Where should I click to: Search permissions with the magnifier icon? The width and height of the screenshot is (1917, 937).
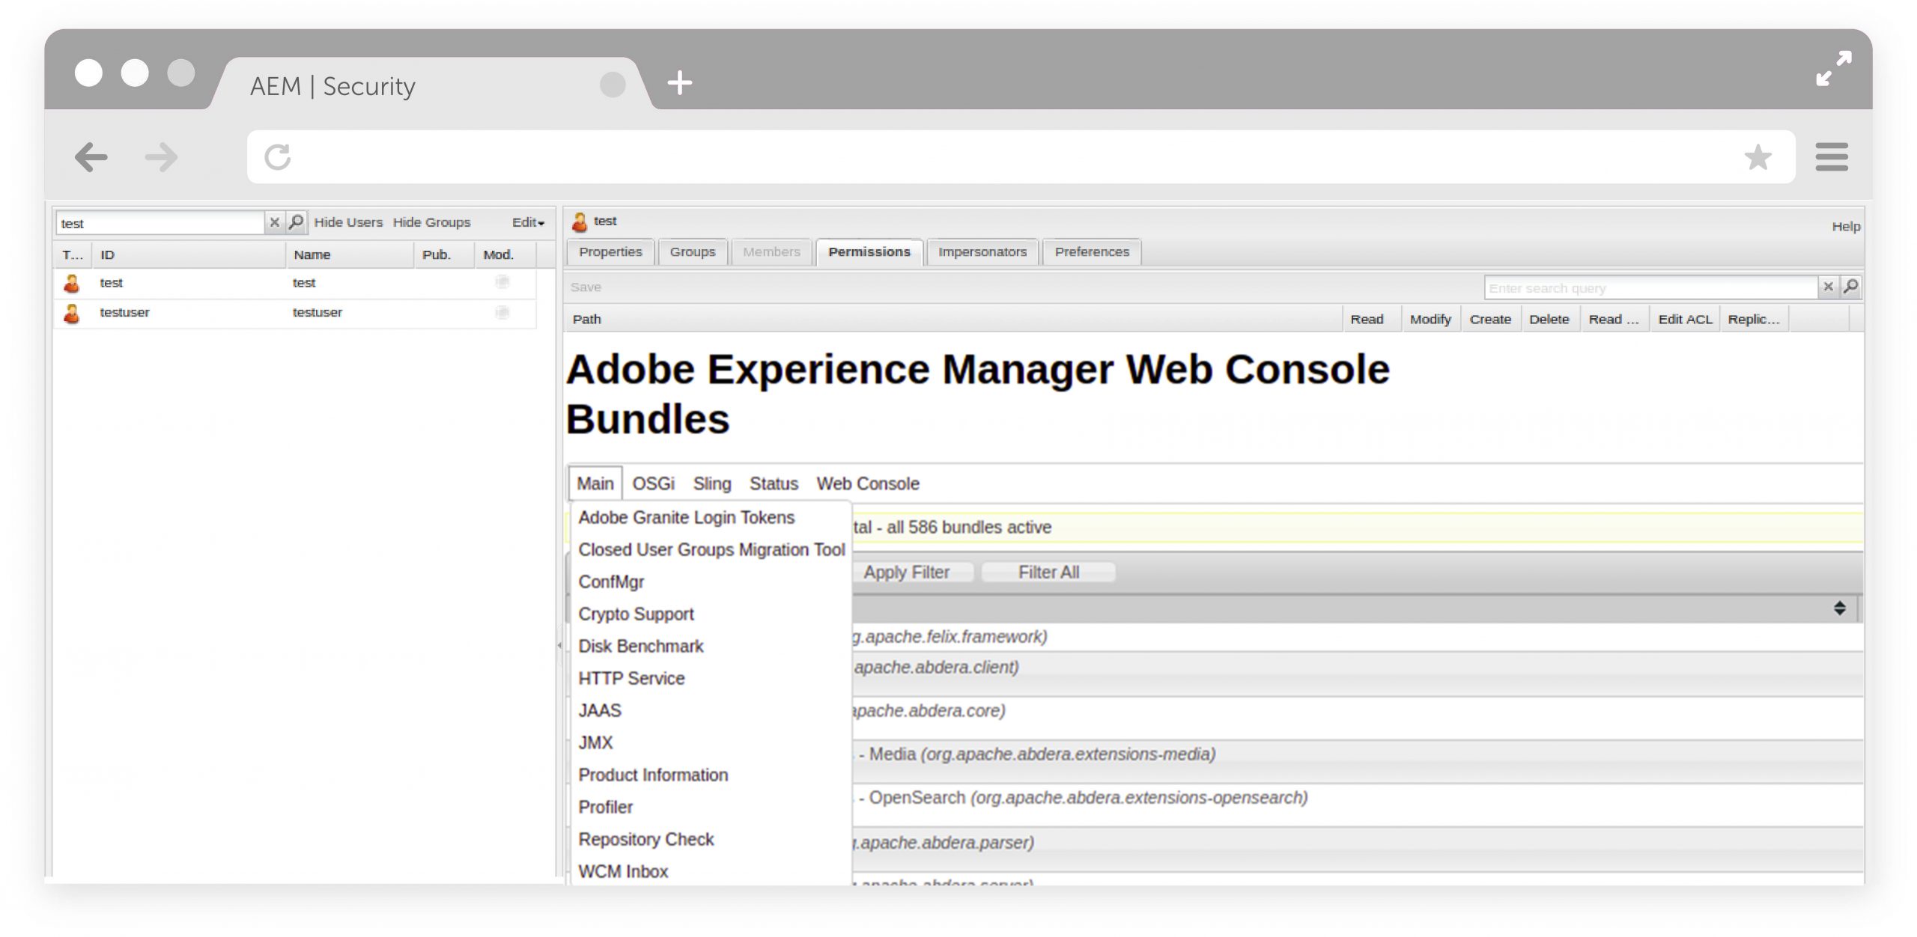(x=1850, y=287)
